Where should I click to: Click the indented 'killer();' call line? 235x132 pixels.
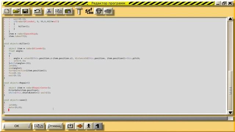(x=24, y=26)
